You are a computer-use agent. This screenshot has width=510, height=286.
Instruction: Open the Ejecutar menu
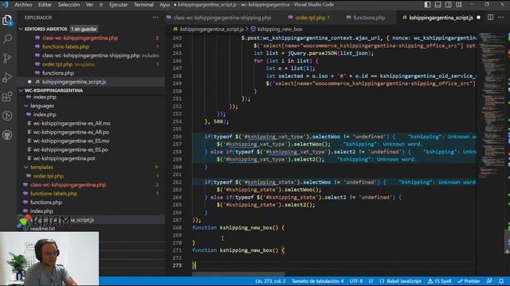(x=119, y=5)
